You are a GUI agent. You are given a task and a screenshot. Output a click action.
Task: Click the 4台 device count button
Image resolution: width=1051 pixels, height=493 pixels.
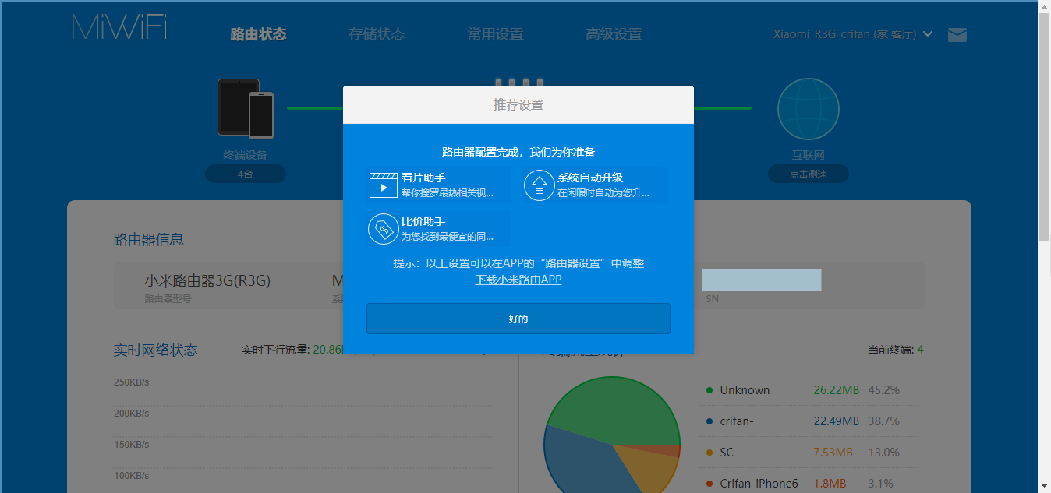click(x=246, y=174)
